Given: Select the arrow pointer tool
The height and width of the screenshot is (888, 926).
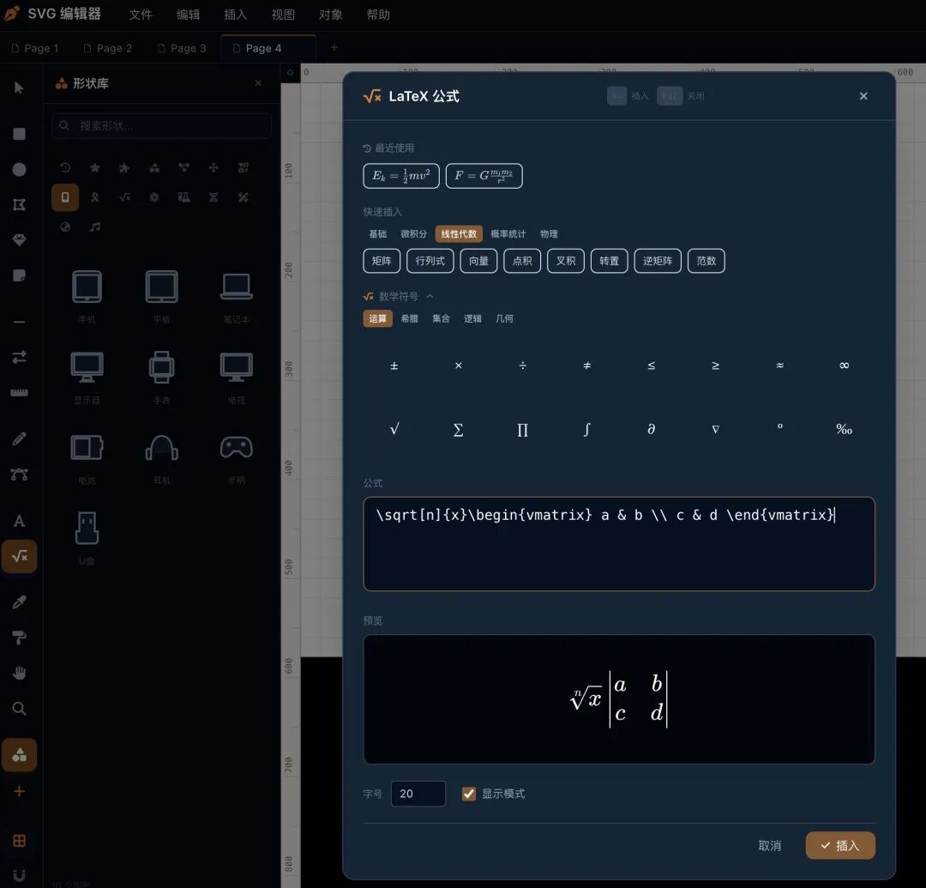Looking at the screenshot, I should (19, 88).
